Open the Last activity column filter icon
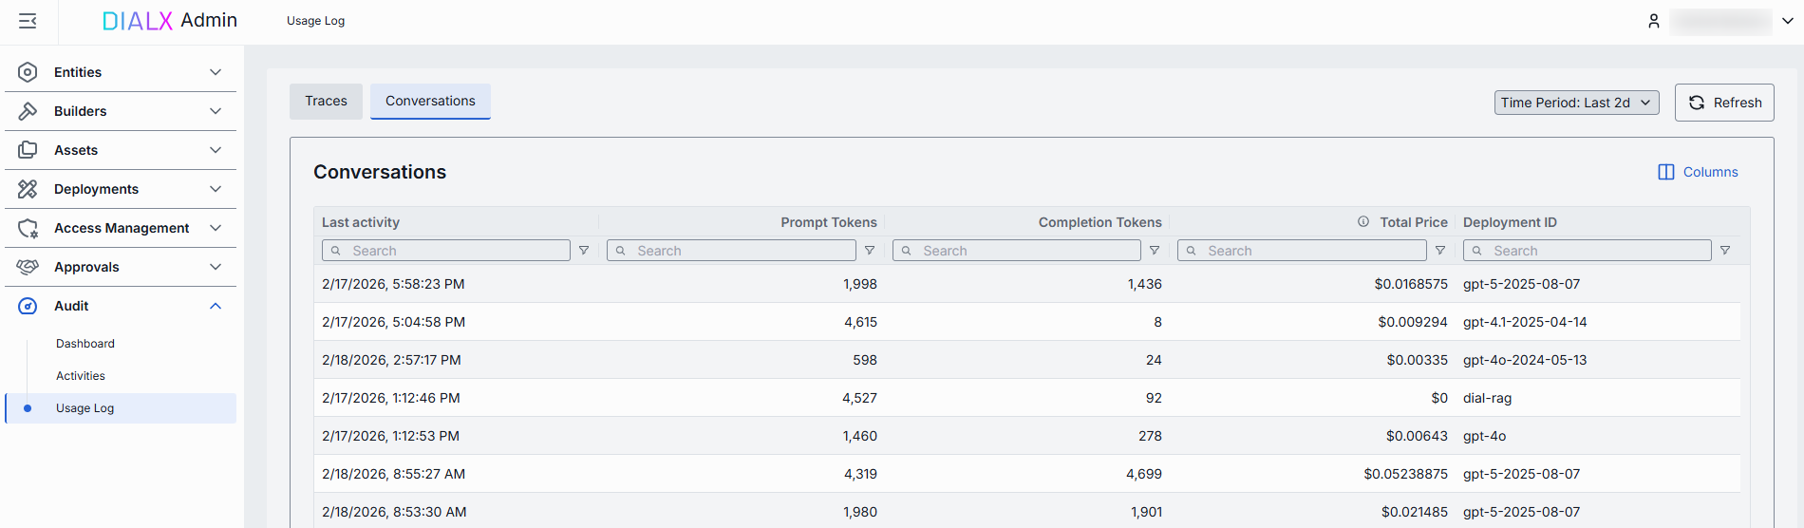The width and height of the screenshot is (1804, 528). click(x=584, y=251)
